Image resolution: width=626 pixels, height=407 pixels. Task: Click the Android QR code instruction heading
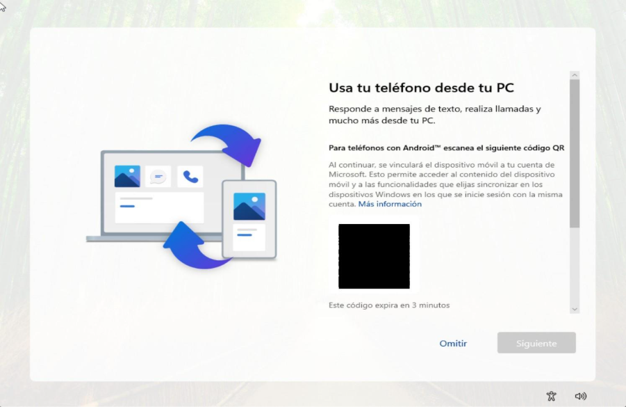445,148
